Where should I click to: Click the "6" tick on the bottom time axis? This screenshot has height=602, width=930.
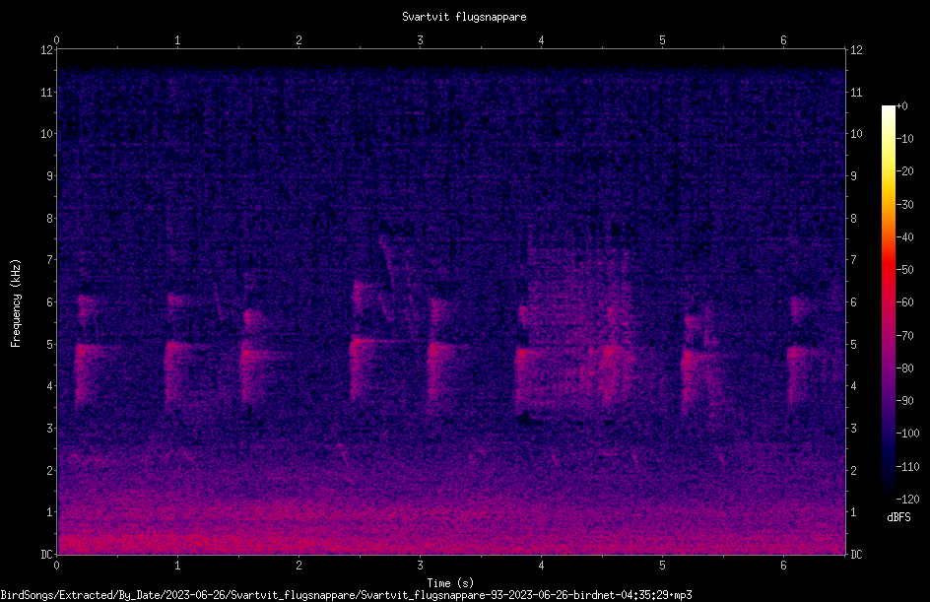point(783,566)
